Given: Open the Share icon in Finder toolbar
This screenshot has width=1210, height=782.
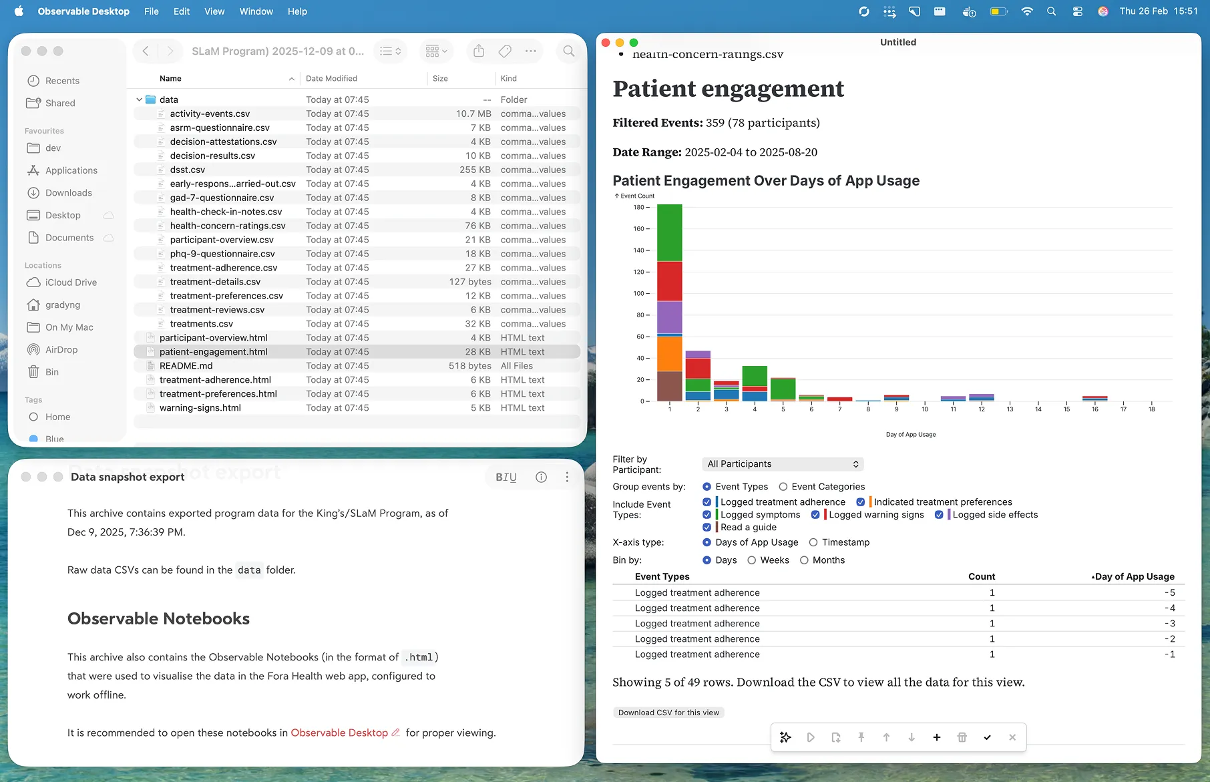Looking at the screenshot, I should tap(478, 51).
